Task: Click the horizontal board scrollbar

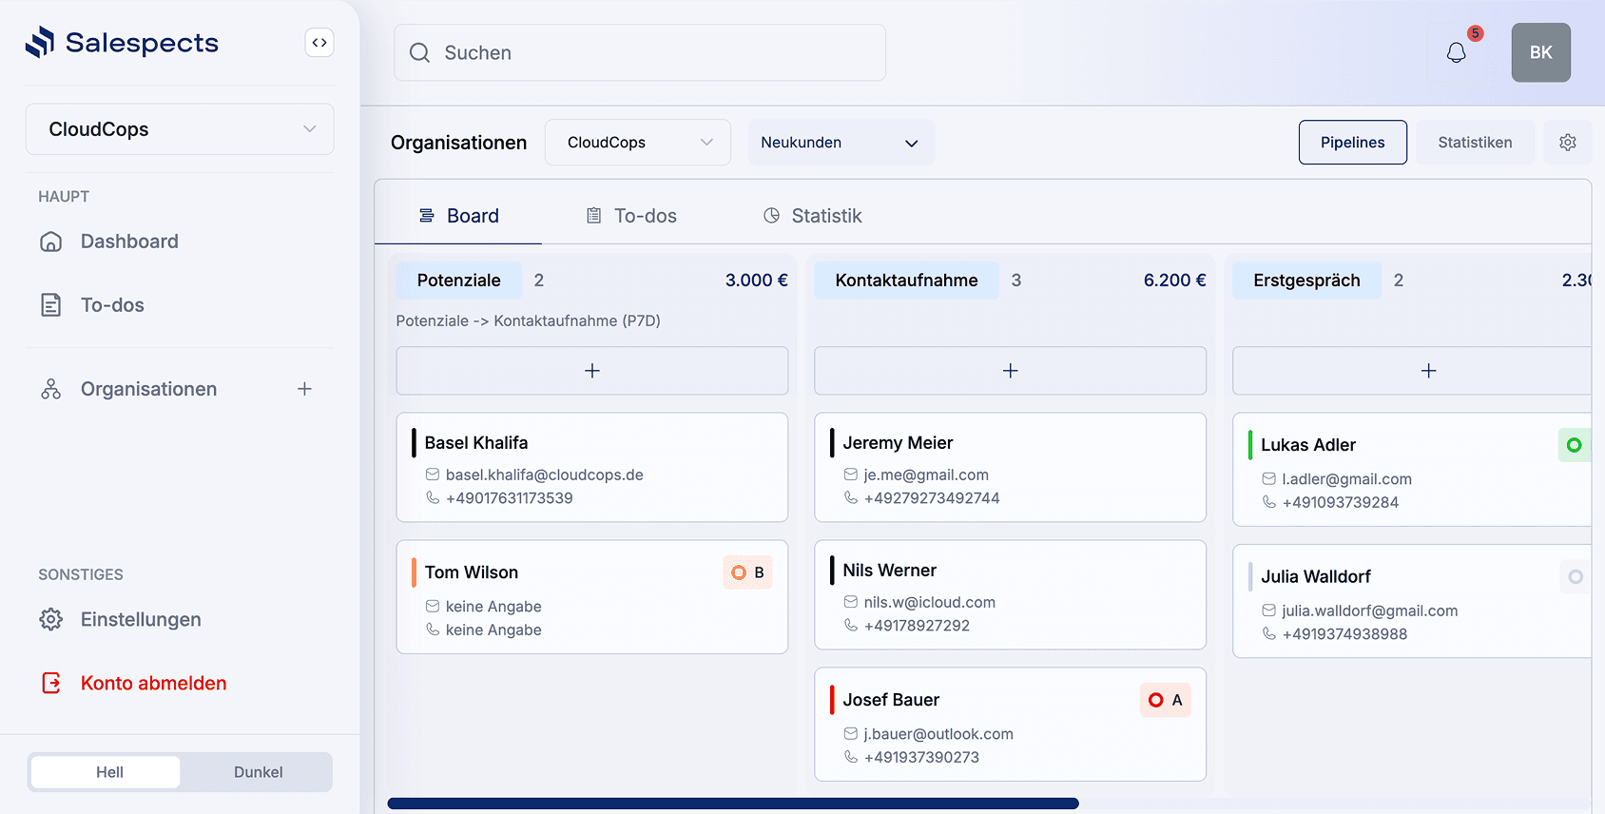Action: pos(732,804)
